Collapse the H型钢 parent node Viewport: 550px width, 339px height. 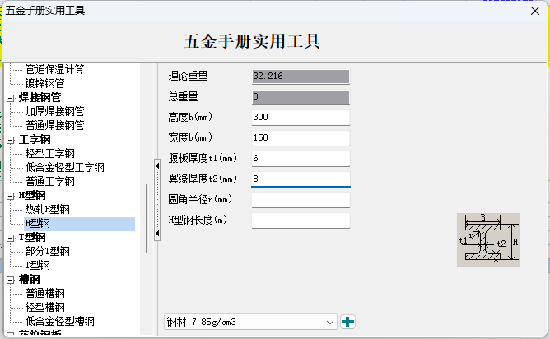[x=11, y=196]
